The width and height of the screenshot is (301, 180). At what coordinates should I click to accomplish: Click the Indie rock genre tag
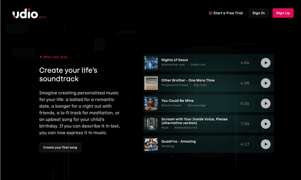pyautogui.click(x=198, y=65)
